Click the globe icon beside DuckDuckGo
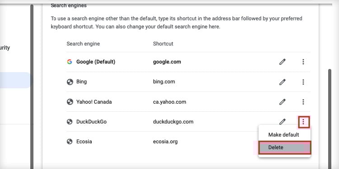Screen dimensions: 339x169 (x=70, y=122)
